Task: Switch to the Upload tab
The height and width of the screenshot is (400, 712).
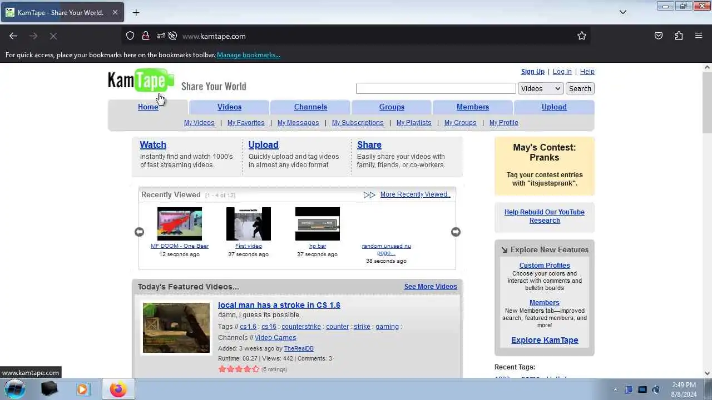Action: 554,107
